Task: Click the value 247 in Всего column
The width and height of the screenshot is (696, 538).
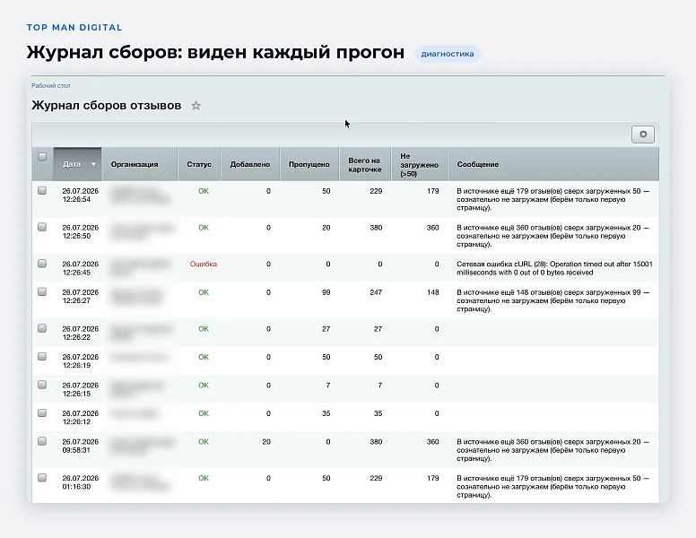Action: 376,292
